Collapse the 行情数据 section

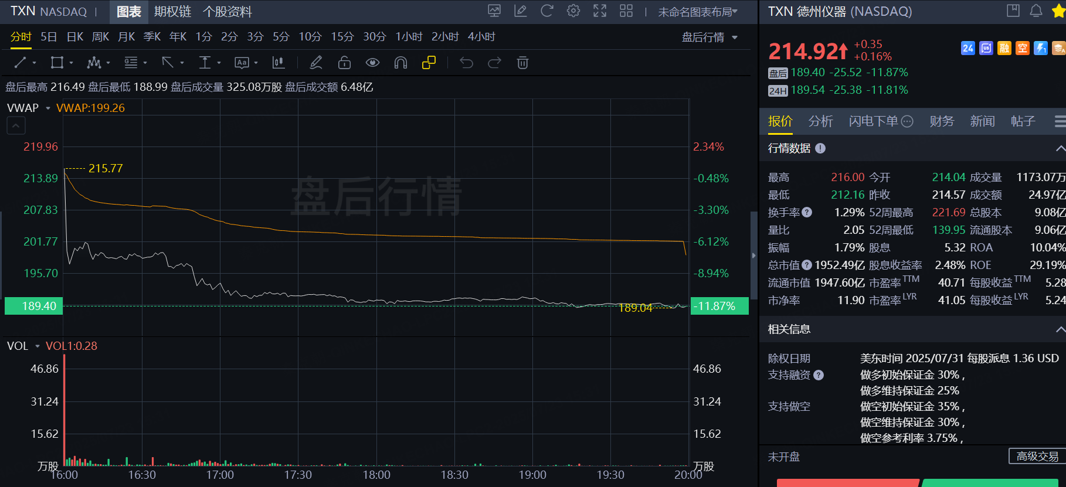point(1060,148)
